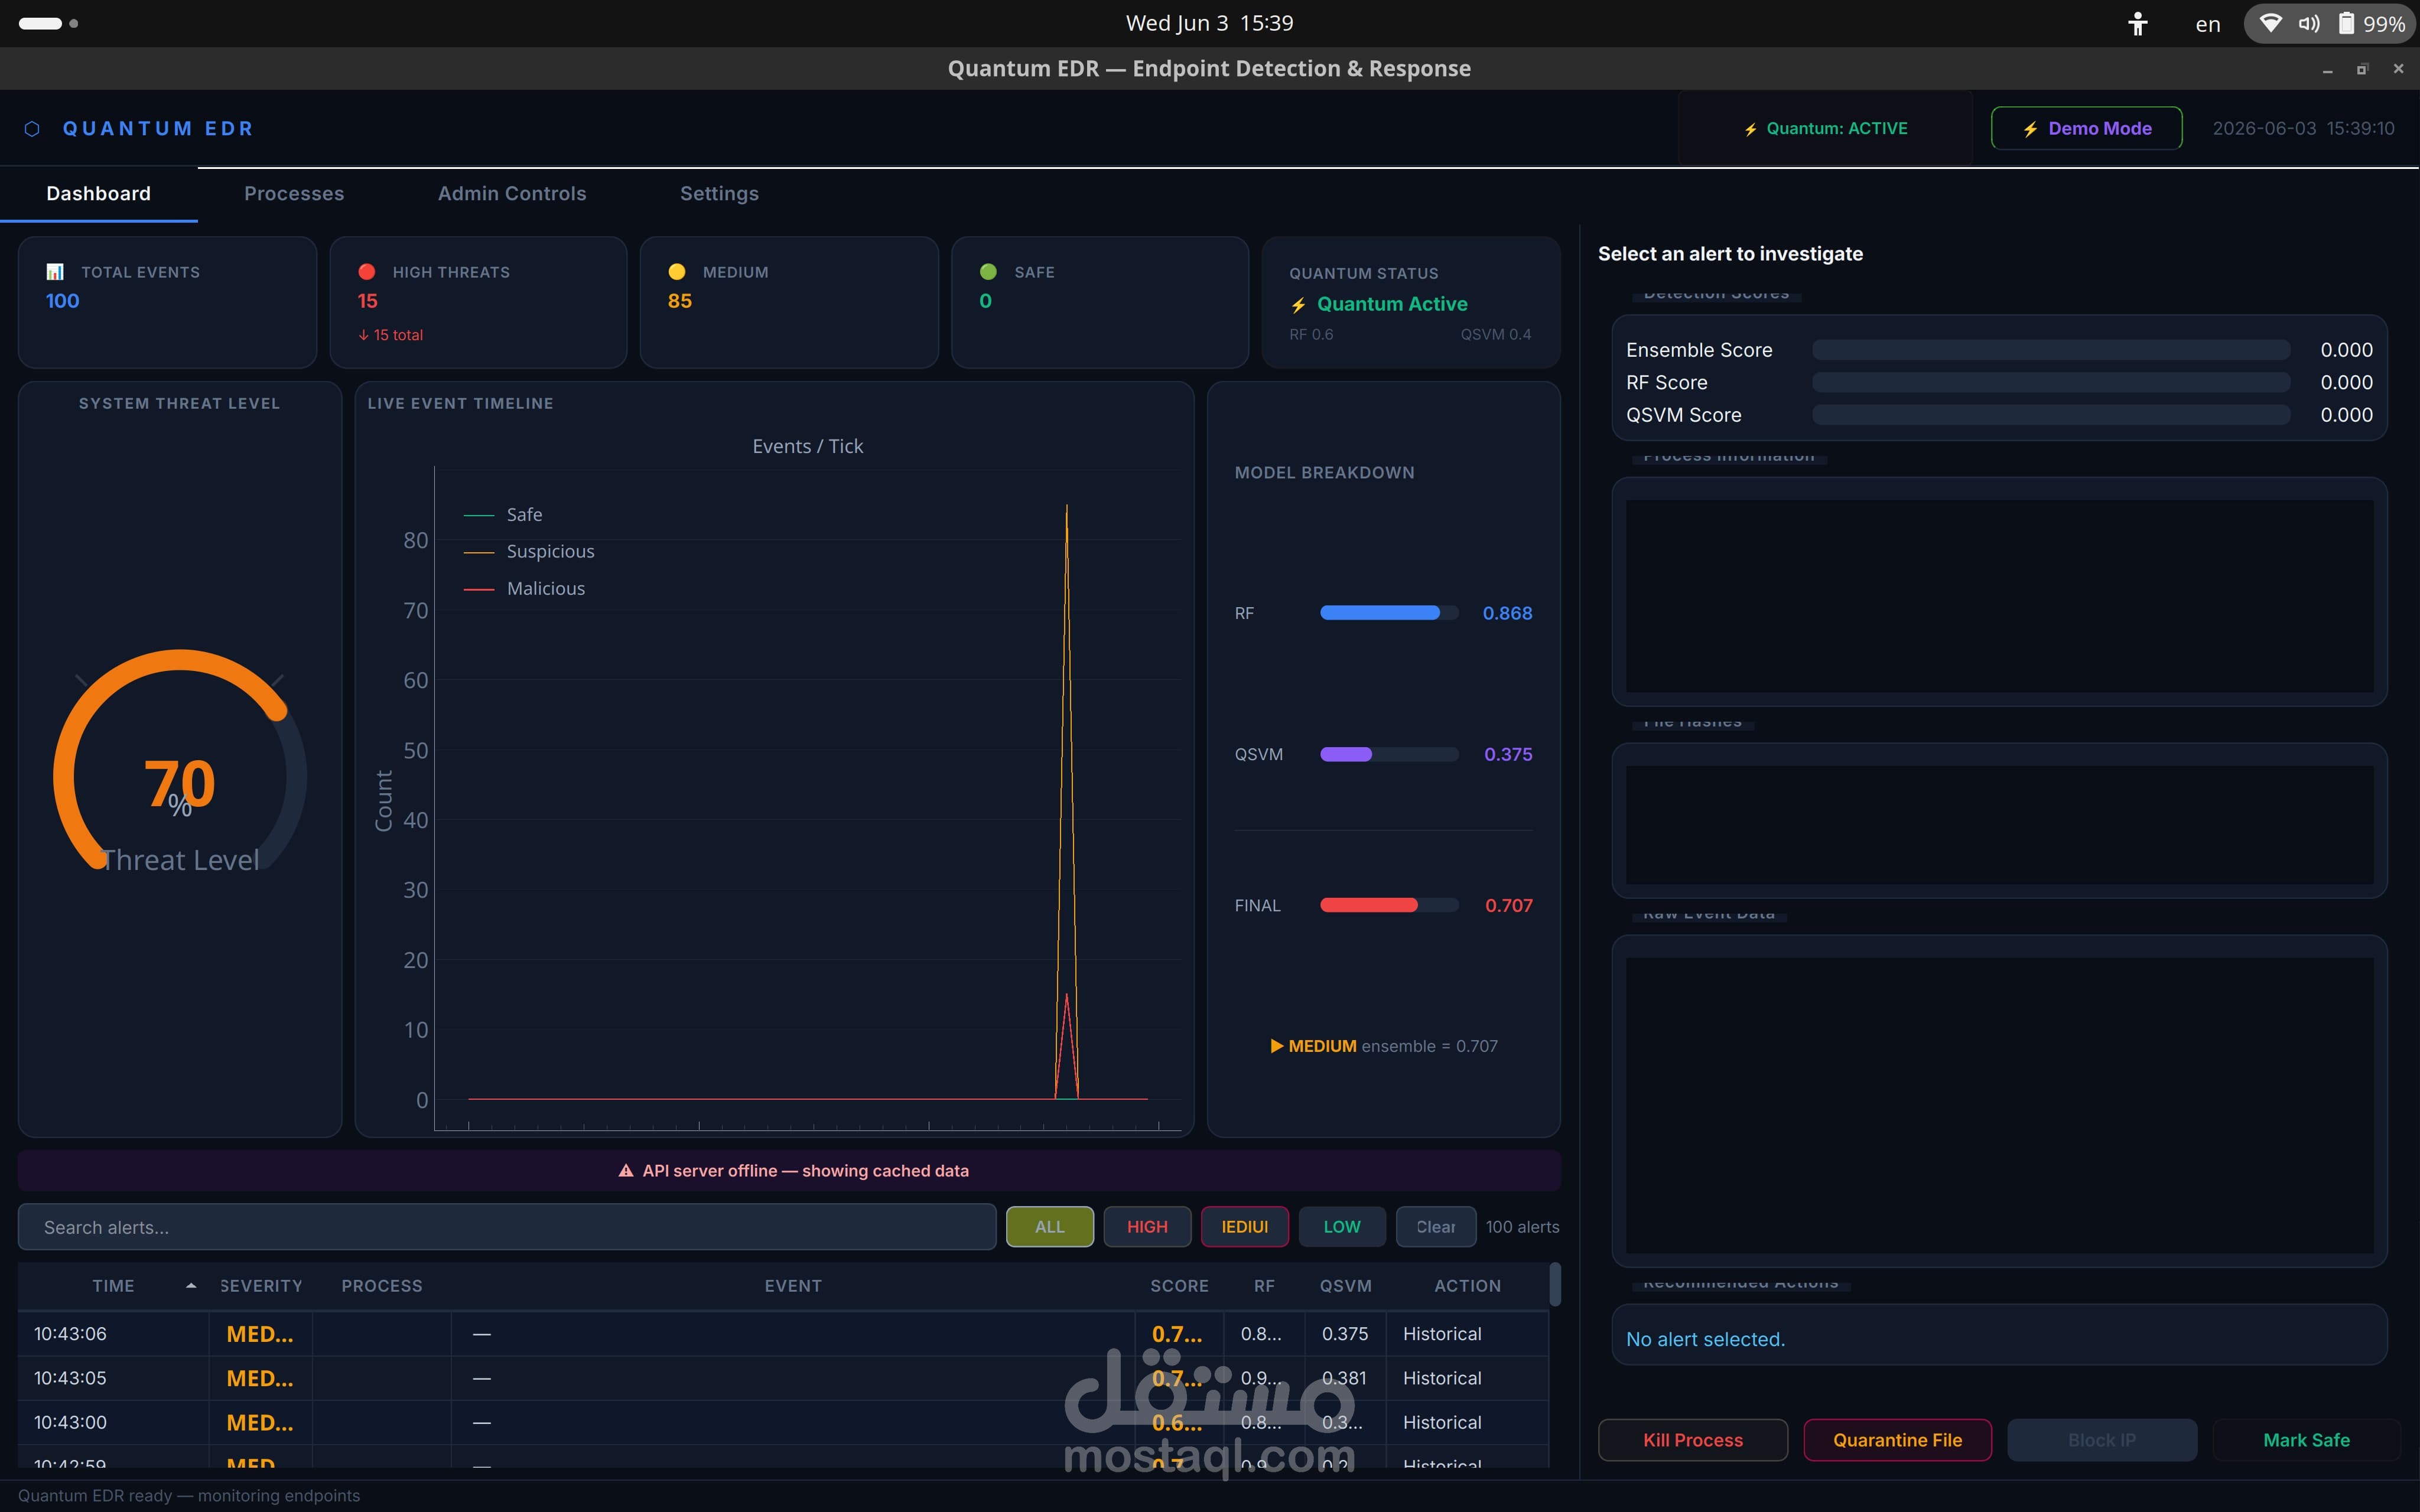Screen dimensions: 2420x1512
Task: Click the Search alerts input field
Action: coord(507,1227)
